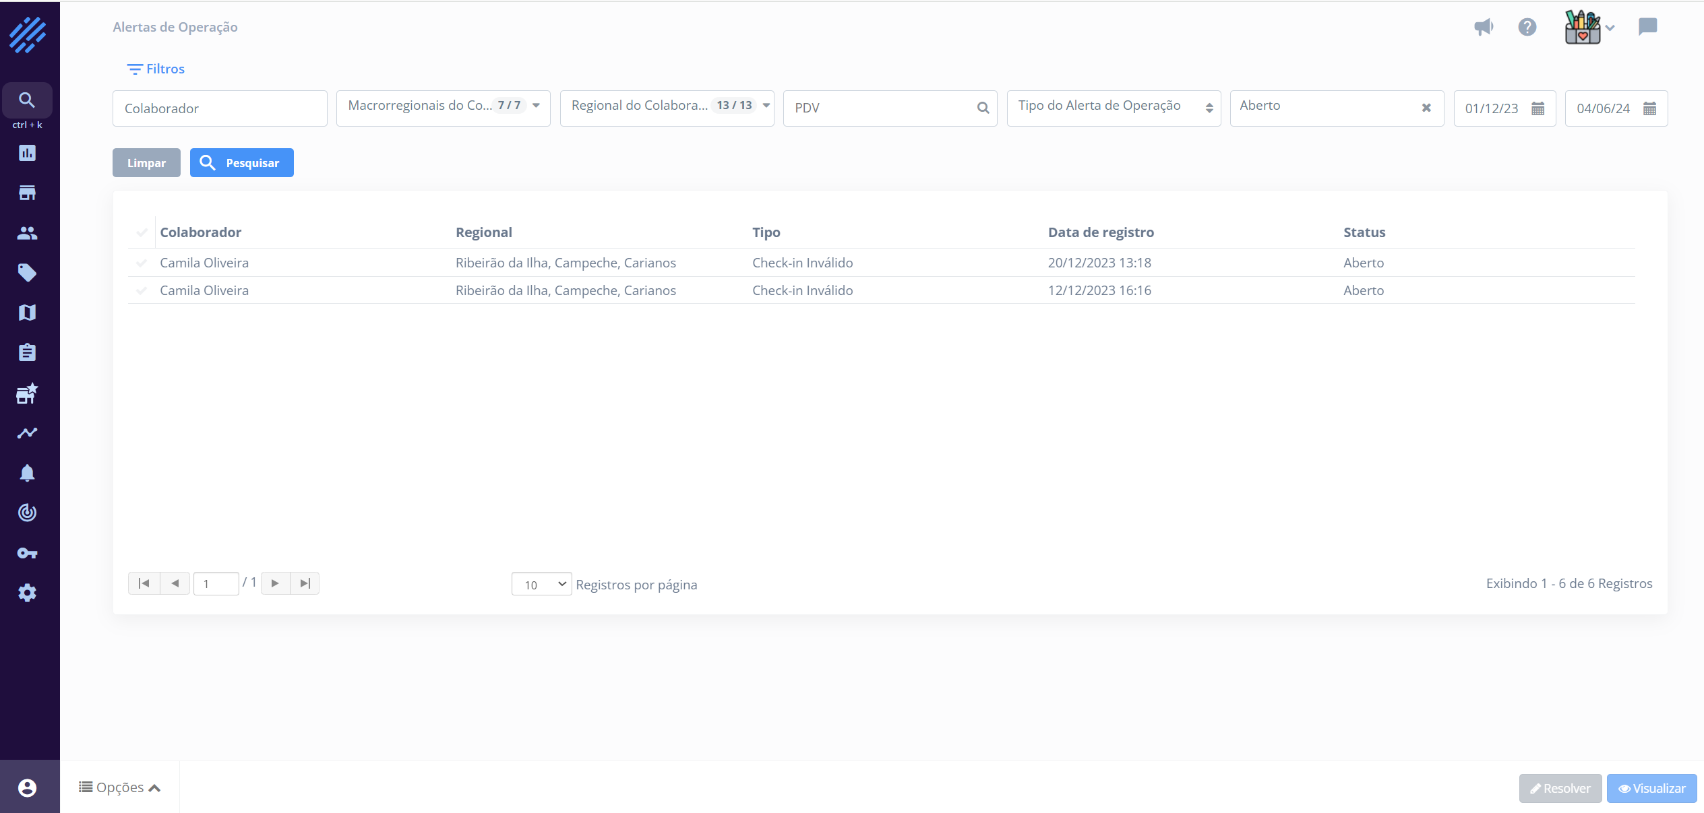Viewport: 1704px width, 813px height.
Task: Click the help question mark icon
Action: [1527, 27]
